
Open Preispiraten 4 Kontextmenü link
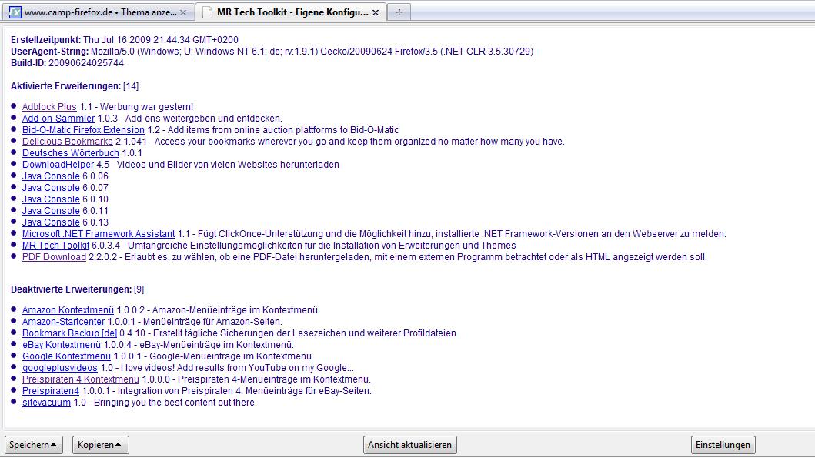tap(81, 379)
